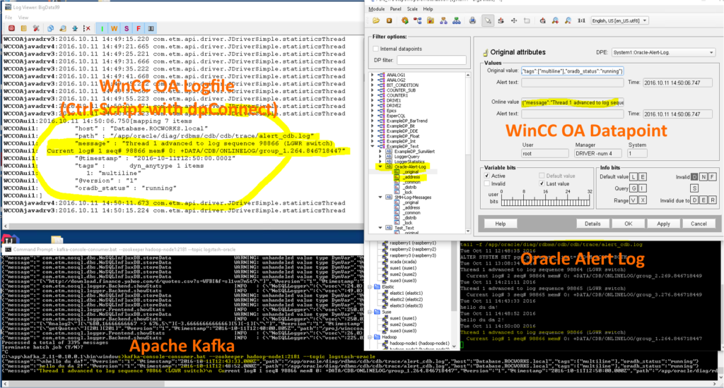Click the orange close X icon in PARA toolbar
The image size is (724, 388).
[390, 20]
